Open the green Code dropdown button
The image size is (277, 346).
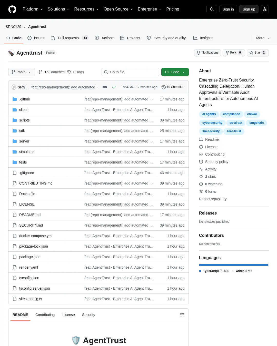coord(175,72)
